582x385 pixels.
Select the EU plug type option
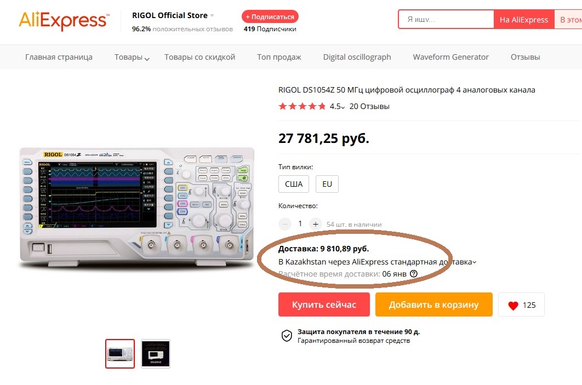(327, 184)
